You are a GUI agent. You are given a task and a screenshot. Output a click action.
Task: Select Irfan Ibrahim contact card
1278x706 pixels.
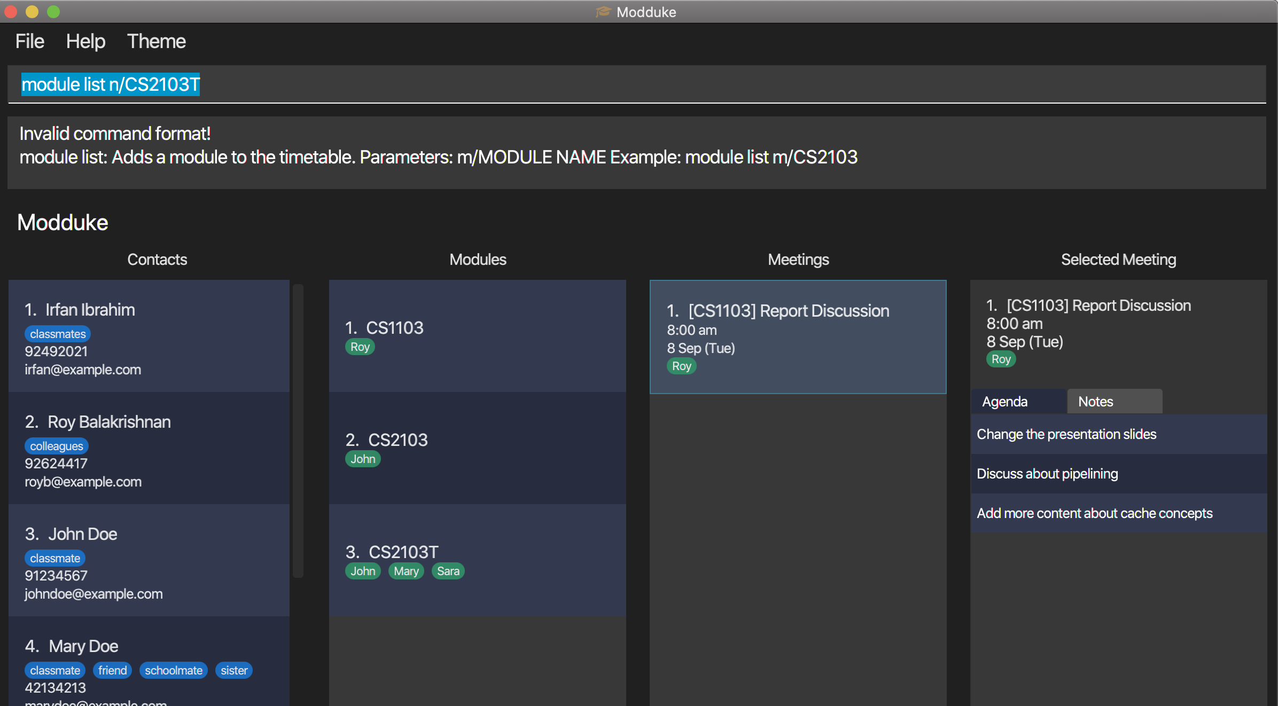149,336
